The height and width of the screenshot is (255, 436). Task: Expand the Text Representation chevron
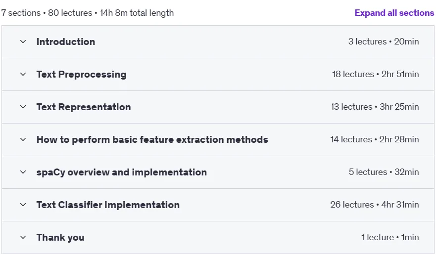[23, 107]
